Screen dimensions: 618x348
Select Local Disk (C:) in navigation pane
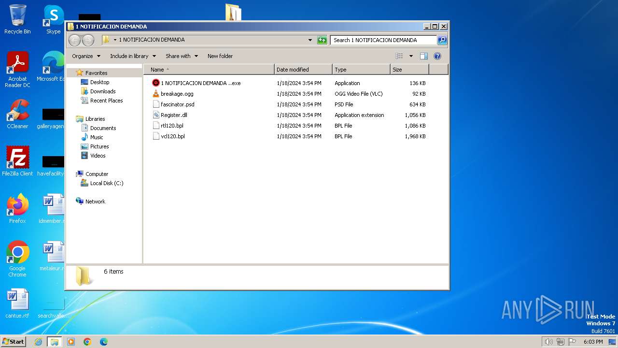click(x=107, y=183)
